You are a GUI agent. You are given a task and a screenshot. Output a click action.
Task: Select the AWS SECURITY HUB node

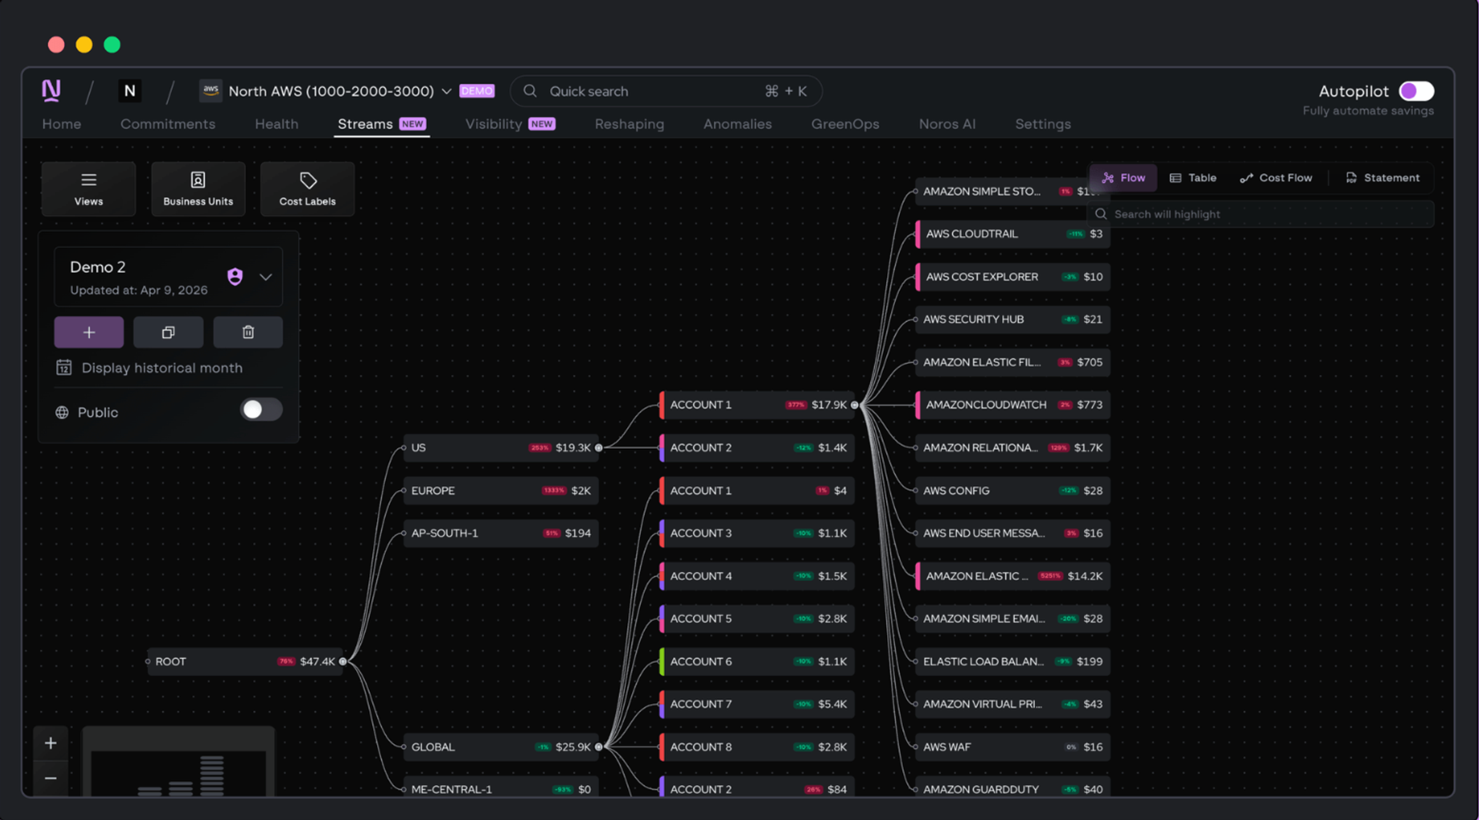coord(1013,319)
